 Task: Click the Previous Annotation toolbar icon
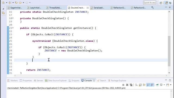click(x=10, y=2)
